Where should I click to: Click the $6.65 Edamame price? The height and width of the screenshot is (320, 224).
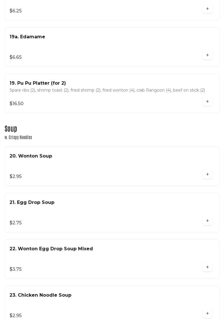pos(16,57)
